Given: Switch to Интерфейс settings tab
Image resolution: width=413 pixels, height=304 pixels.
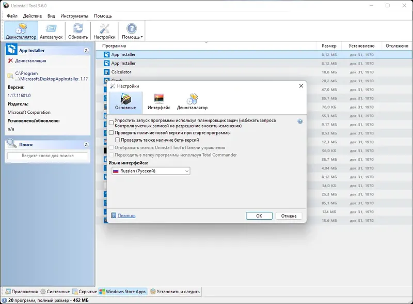Looking at the screenshot, I should point(159,102).
